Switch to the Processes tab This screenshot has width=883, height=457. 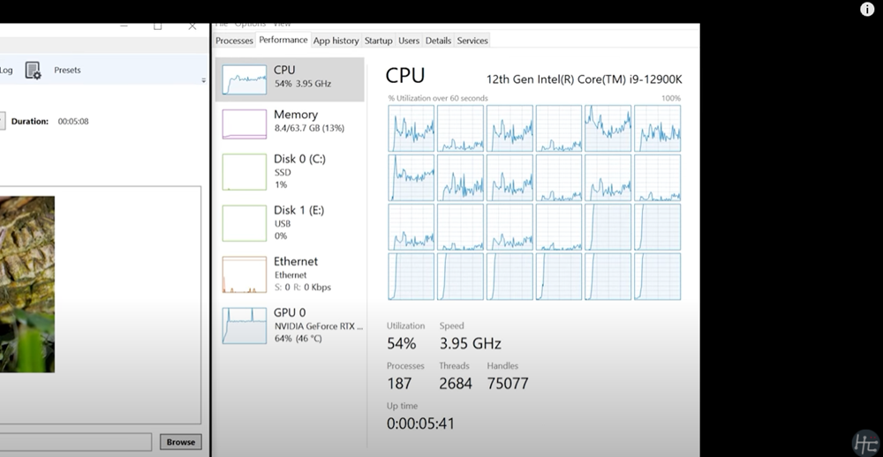coord(234,41)
